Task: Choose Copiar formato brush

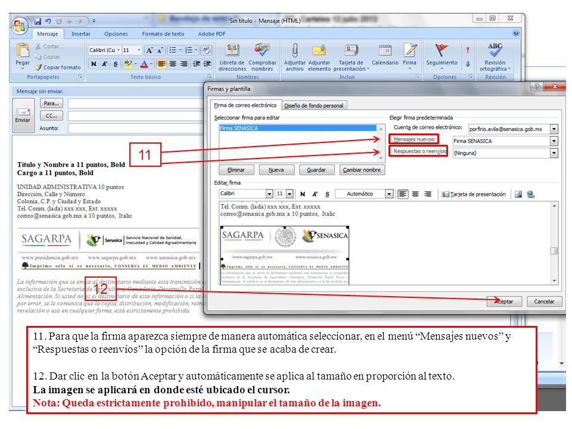Action: [x=58, y=67]
